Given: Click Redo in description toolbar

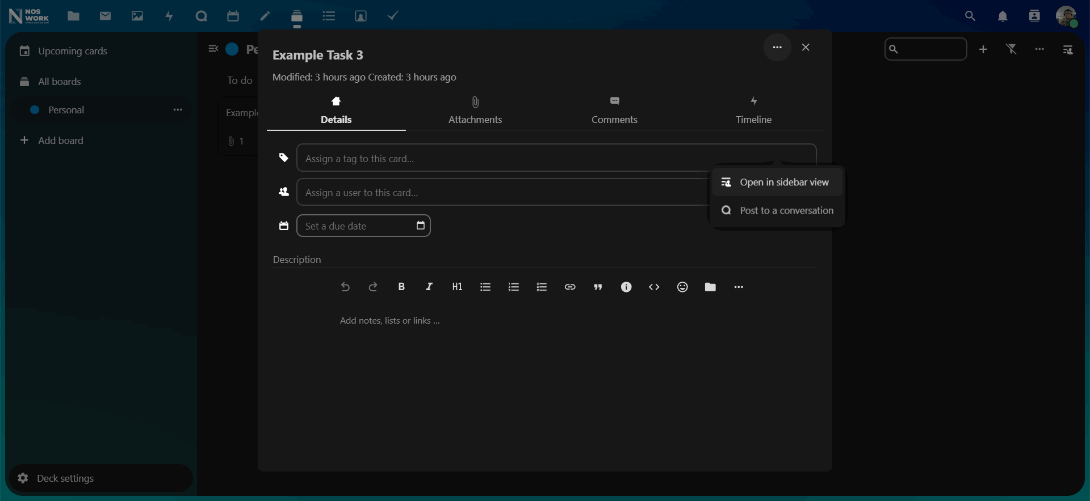Looking at the screenshot, I should point(373,287).
